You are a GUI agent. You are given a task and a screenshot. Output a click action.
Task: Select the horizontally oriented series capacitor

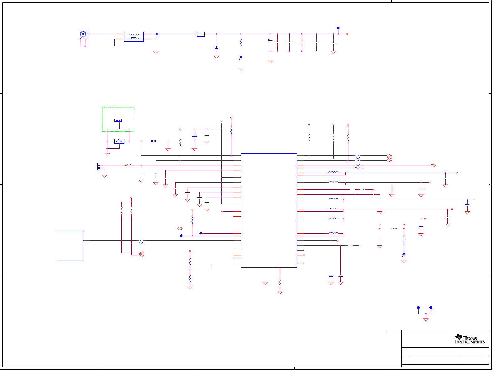(x=373, y=194)
